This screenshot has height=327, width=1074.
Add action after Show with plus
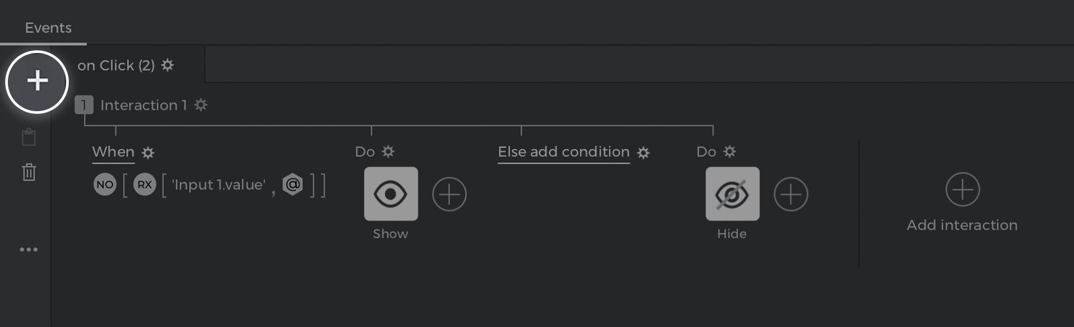(x=449, y=194)
